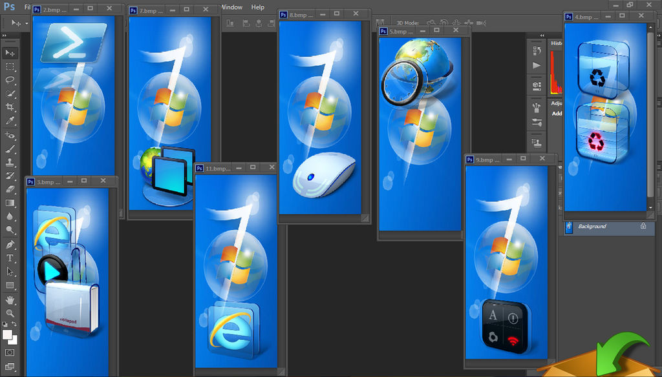Viewport: 662px width, 377px height.
Task: Click the distribute spacing icon in options bar
Action: tap(380, 22)
